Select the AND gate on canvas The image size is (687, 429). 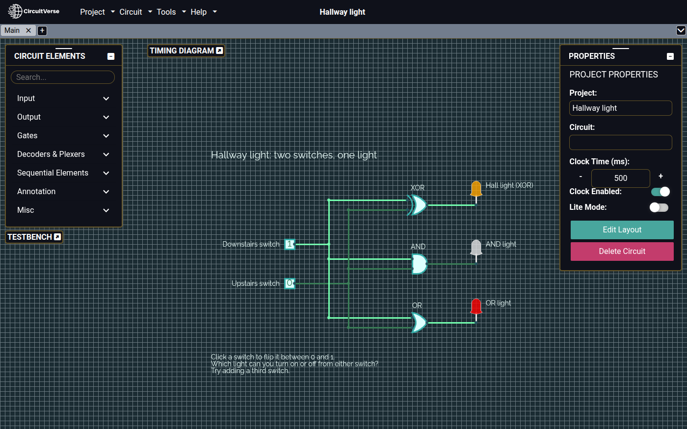click(x=419, y=264)
